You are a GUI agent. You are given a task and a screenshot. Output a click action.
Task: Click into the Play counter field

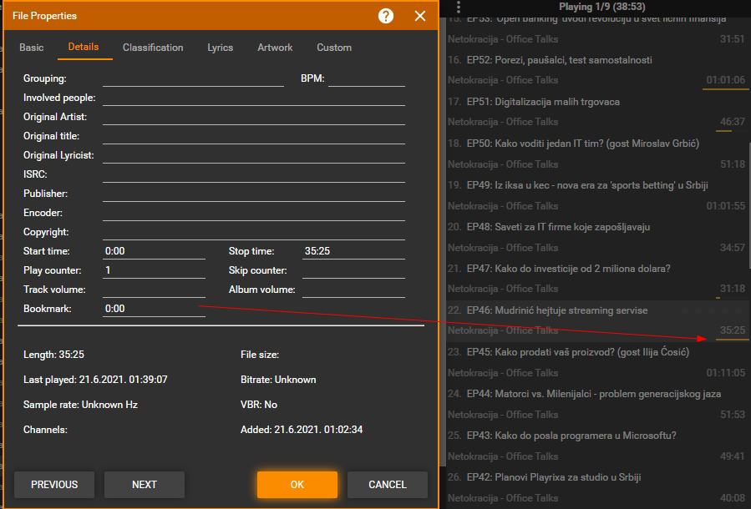[154, 270]
